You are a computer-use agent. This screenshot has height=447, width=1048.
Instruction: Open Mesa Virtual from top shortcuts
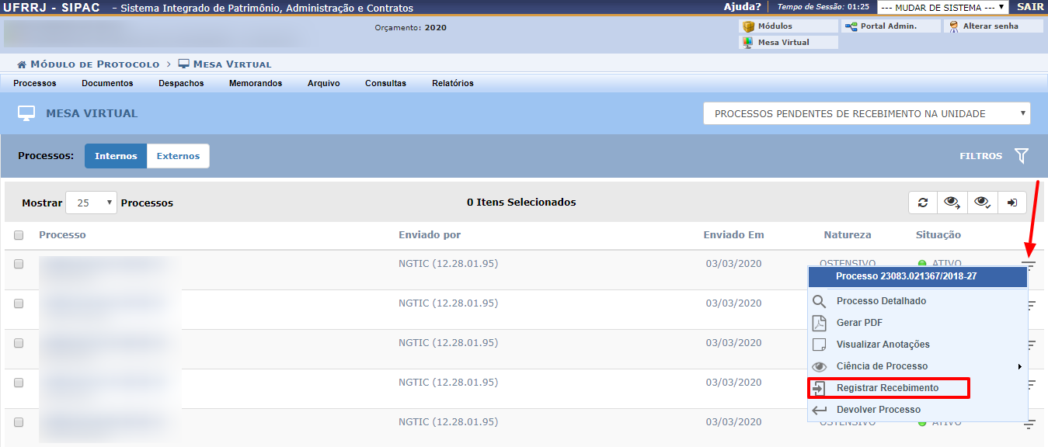point(788,43)
